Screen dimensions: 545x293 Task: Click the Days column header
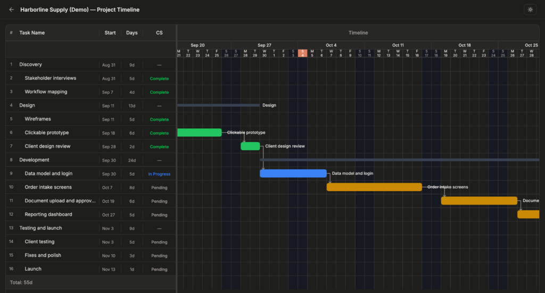(x=132, y=32)
